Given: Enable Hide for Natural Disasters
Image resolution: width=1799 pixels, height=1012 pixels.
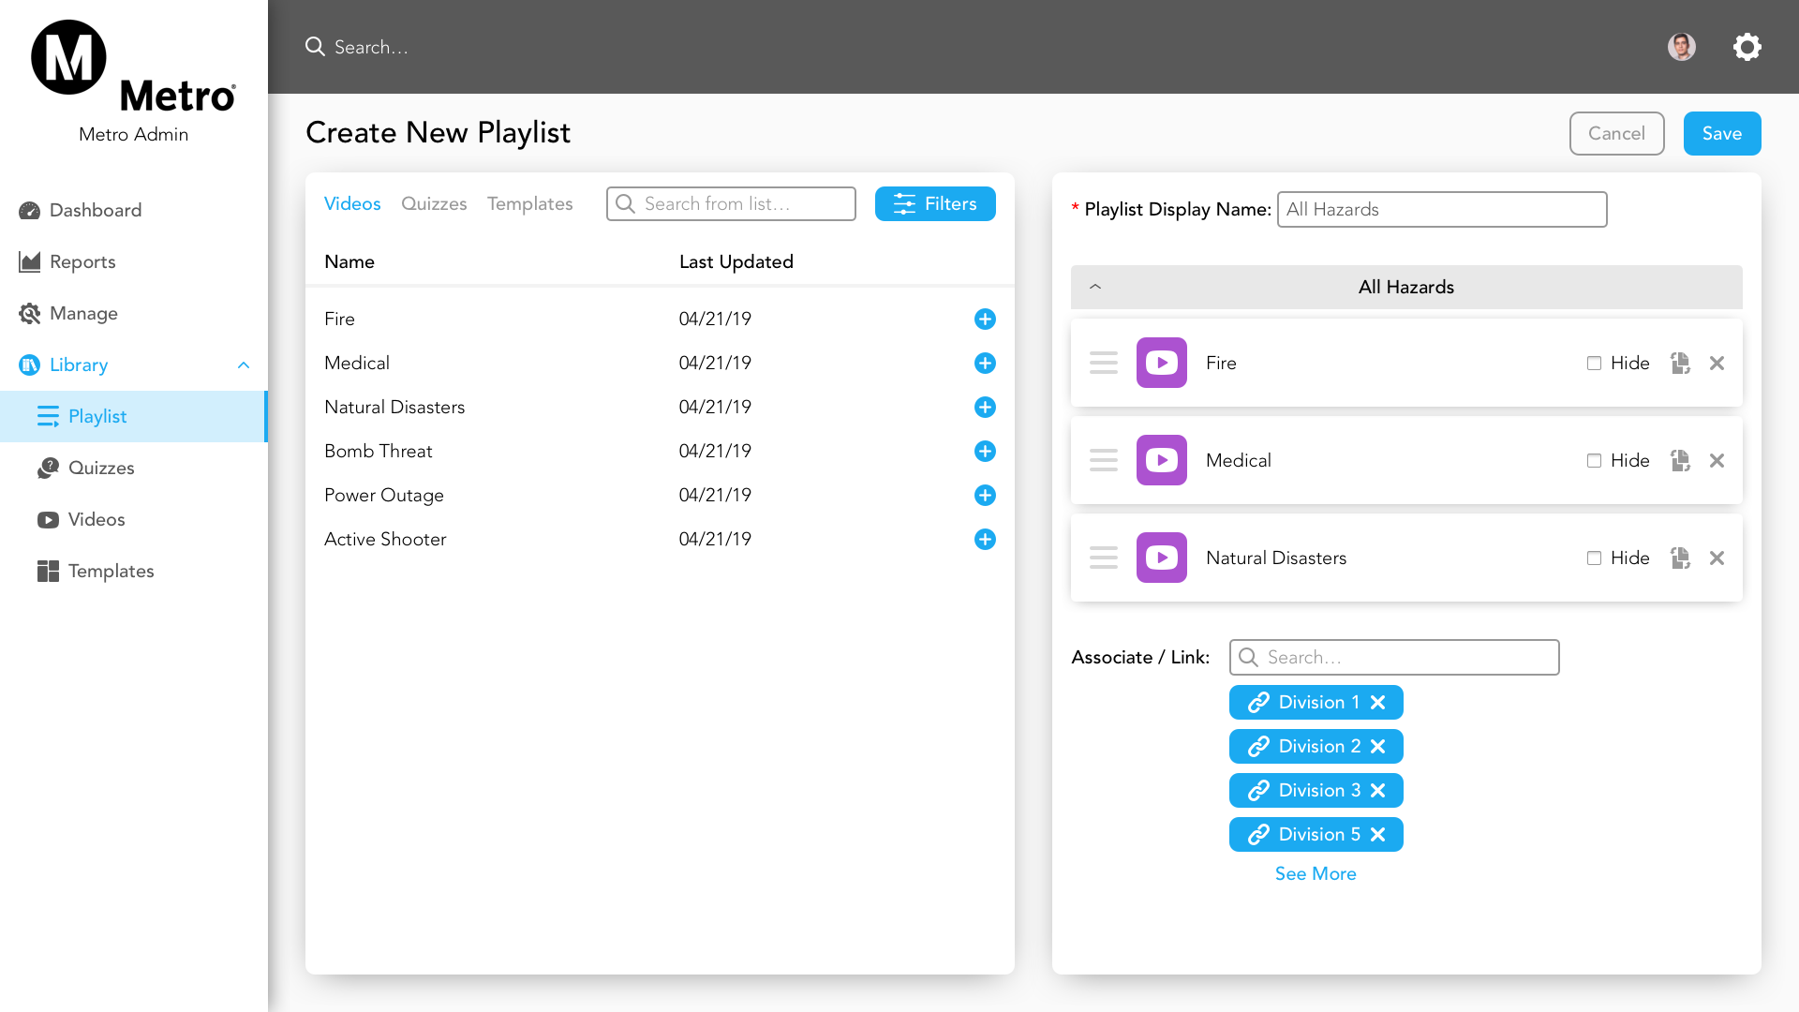Looking at the screenshot, I should coord(1594,558).
